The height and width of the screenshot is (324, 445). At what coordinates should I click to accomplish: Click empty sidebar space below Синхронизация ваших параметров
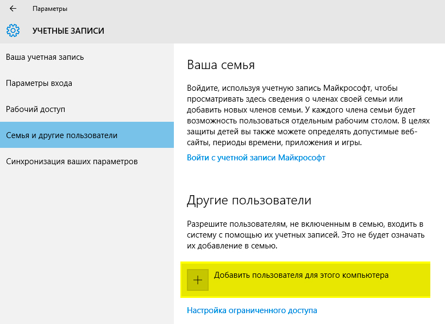[87, 245]
